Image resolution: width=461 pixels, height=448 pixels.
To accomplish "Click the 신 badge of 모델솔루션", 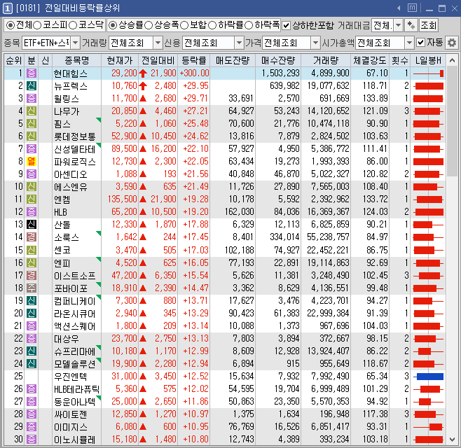I will (x=32, y=364).
